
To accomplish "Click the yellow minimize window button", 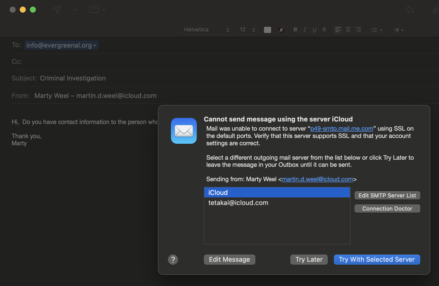I will 23,10.
